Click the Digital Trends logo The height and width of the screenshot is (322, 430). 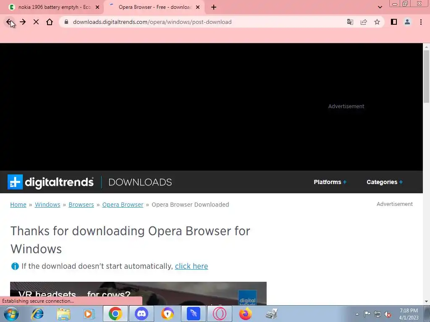coord(50,182)
